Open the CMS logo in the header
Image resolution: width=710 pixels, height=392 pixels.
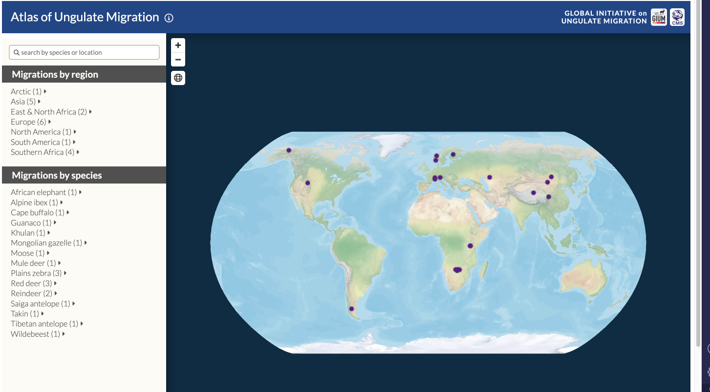(677, 17)
